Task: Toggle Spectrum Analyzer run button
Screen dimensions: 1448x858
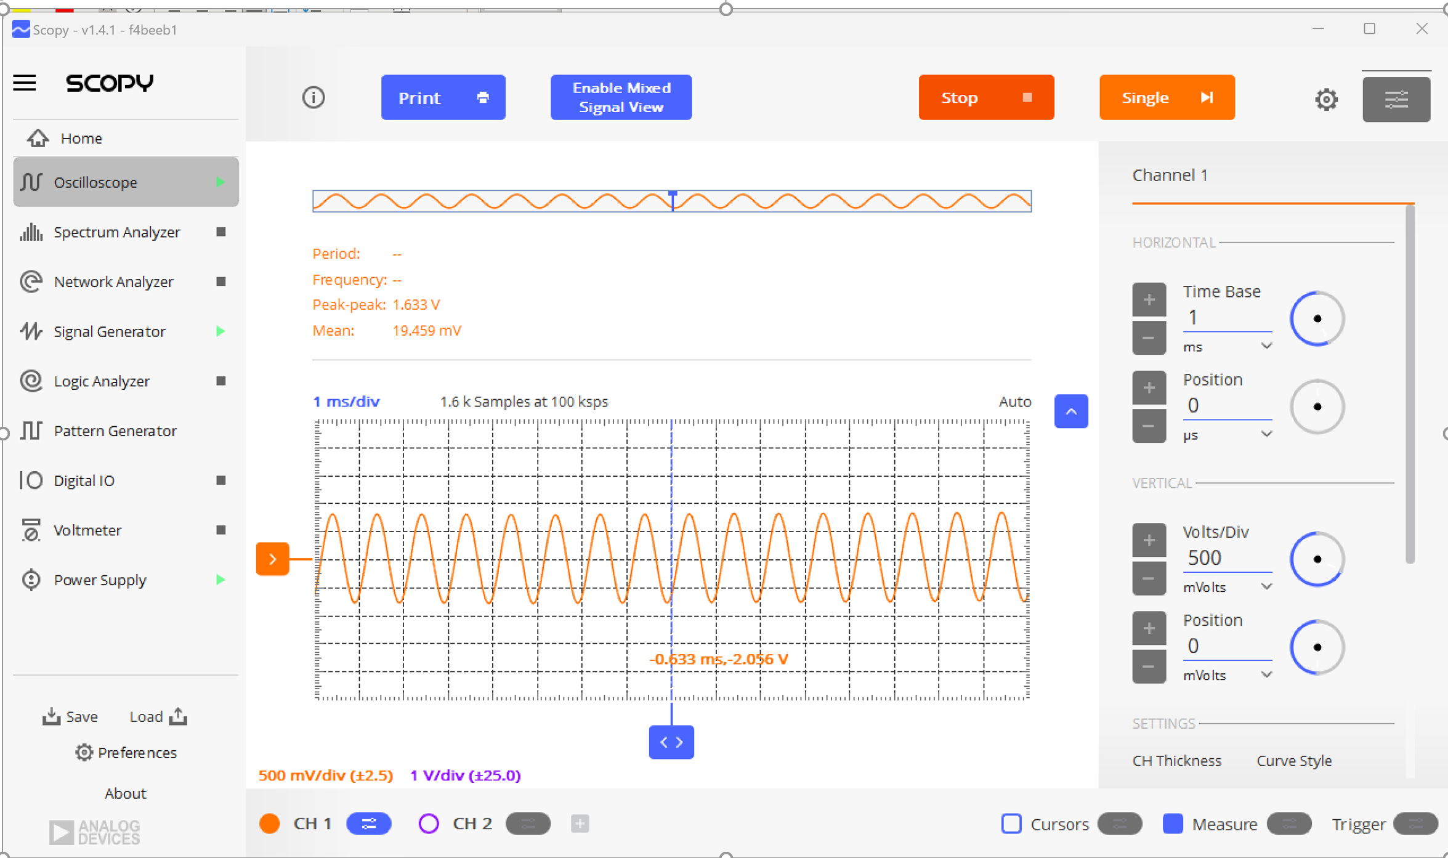Action: [x=221, y=232]
